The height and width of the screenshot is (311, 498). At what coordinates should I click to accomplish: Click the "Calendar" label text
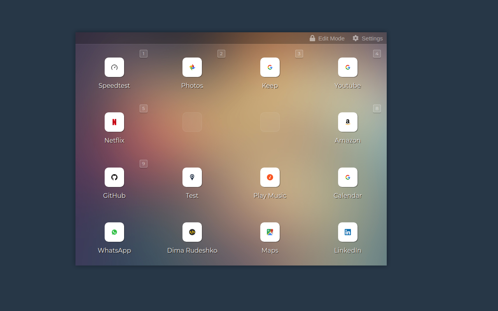click(348, 196)
